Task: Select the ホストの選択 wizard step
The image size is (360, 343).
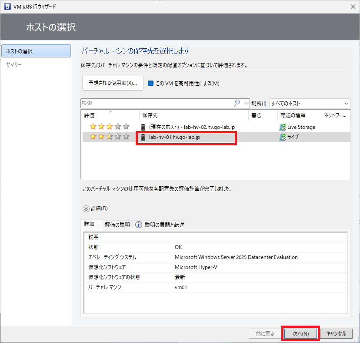Action: [x=36, y=51]
